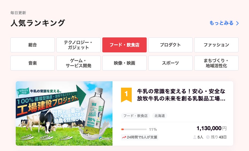
Task: Switch to the プロダクト tab
Action: point(170,45)
